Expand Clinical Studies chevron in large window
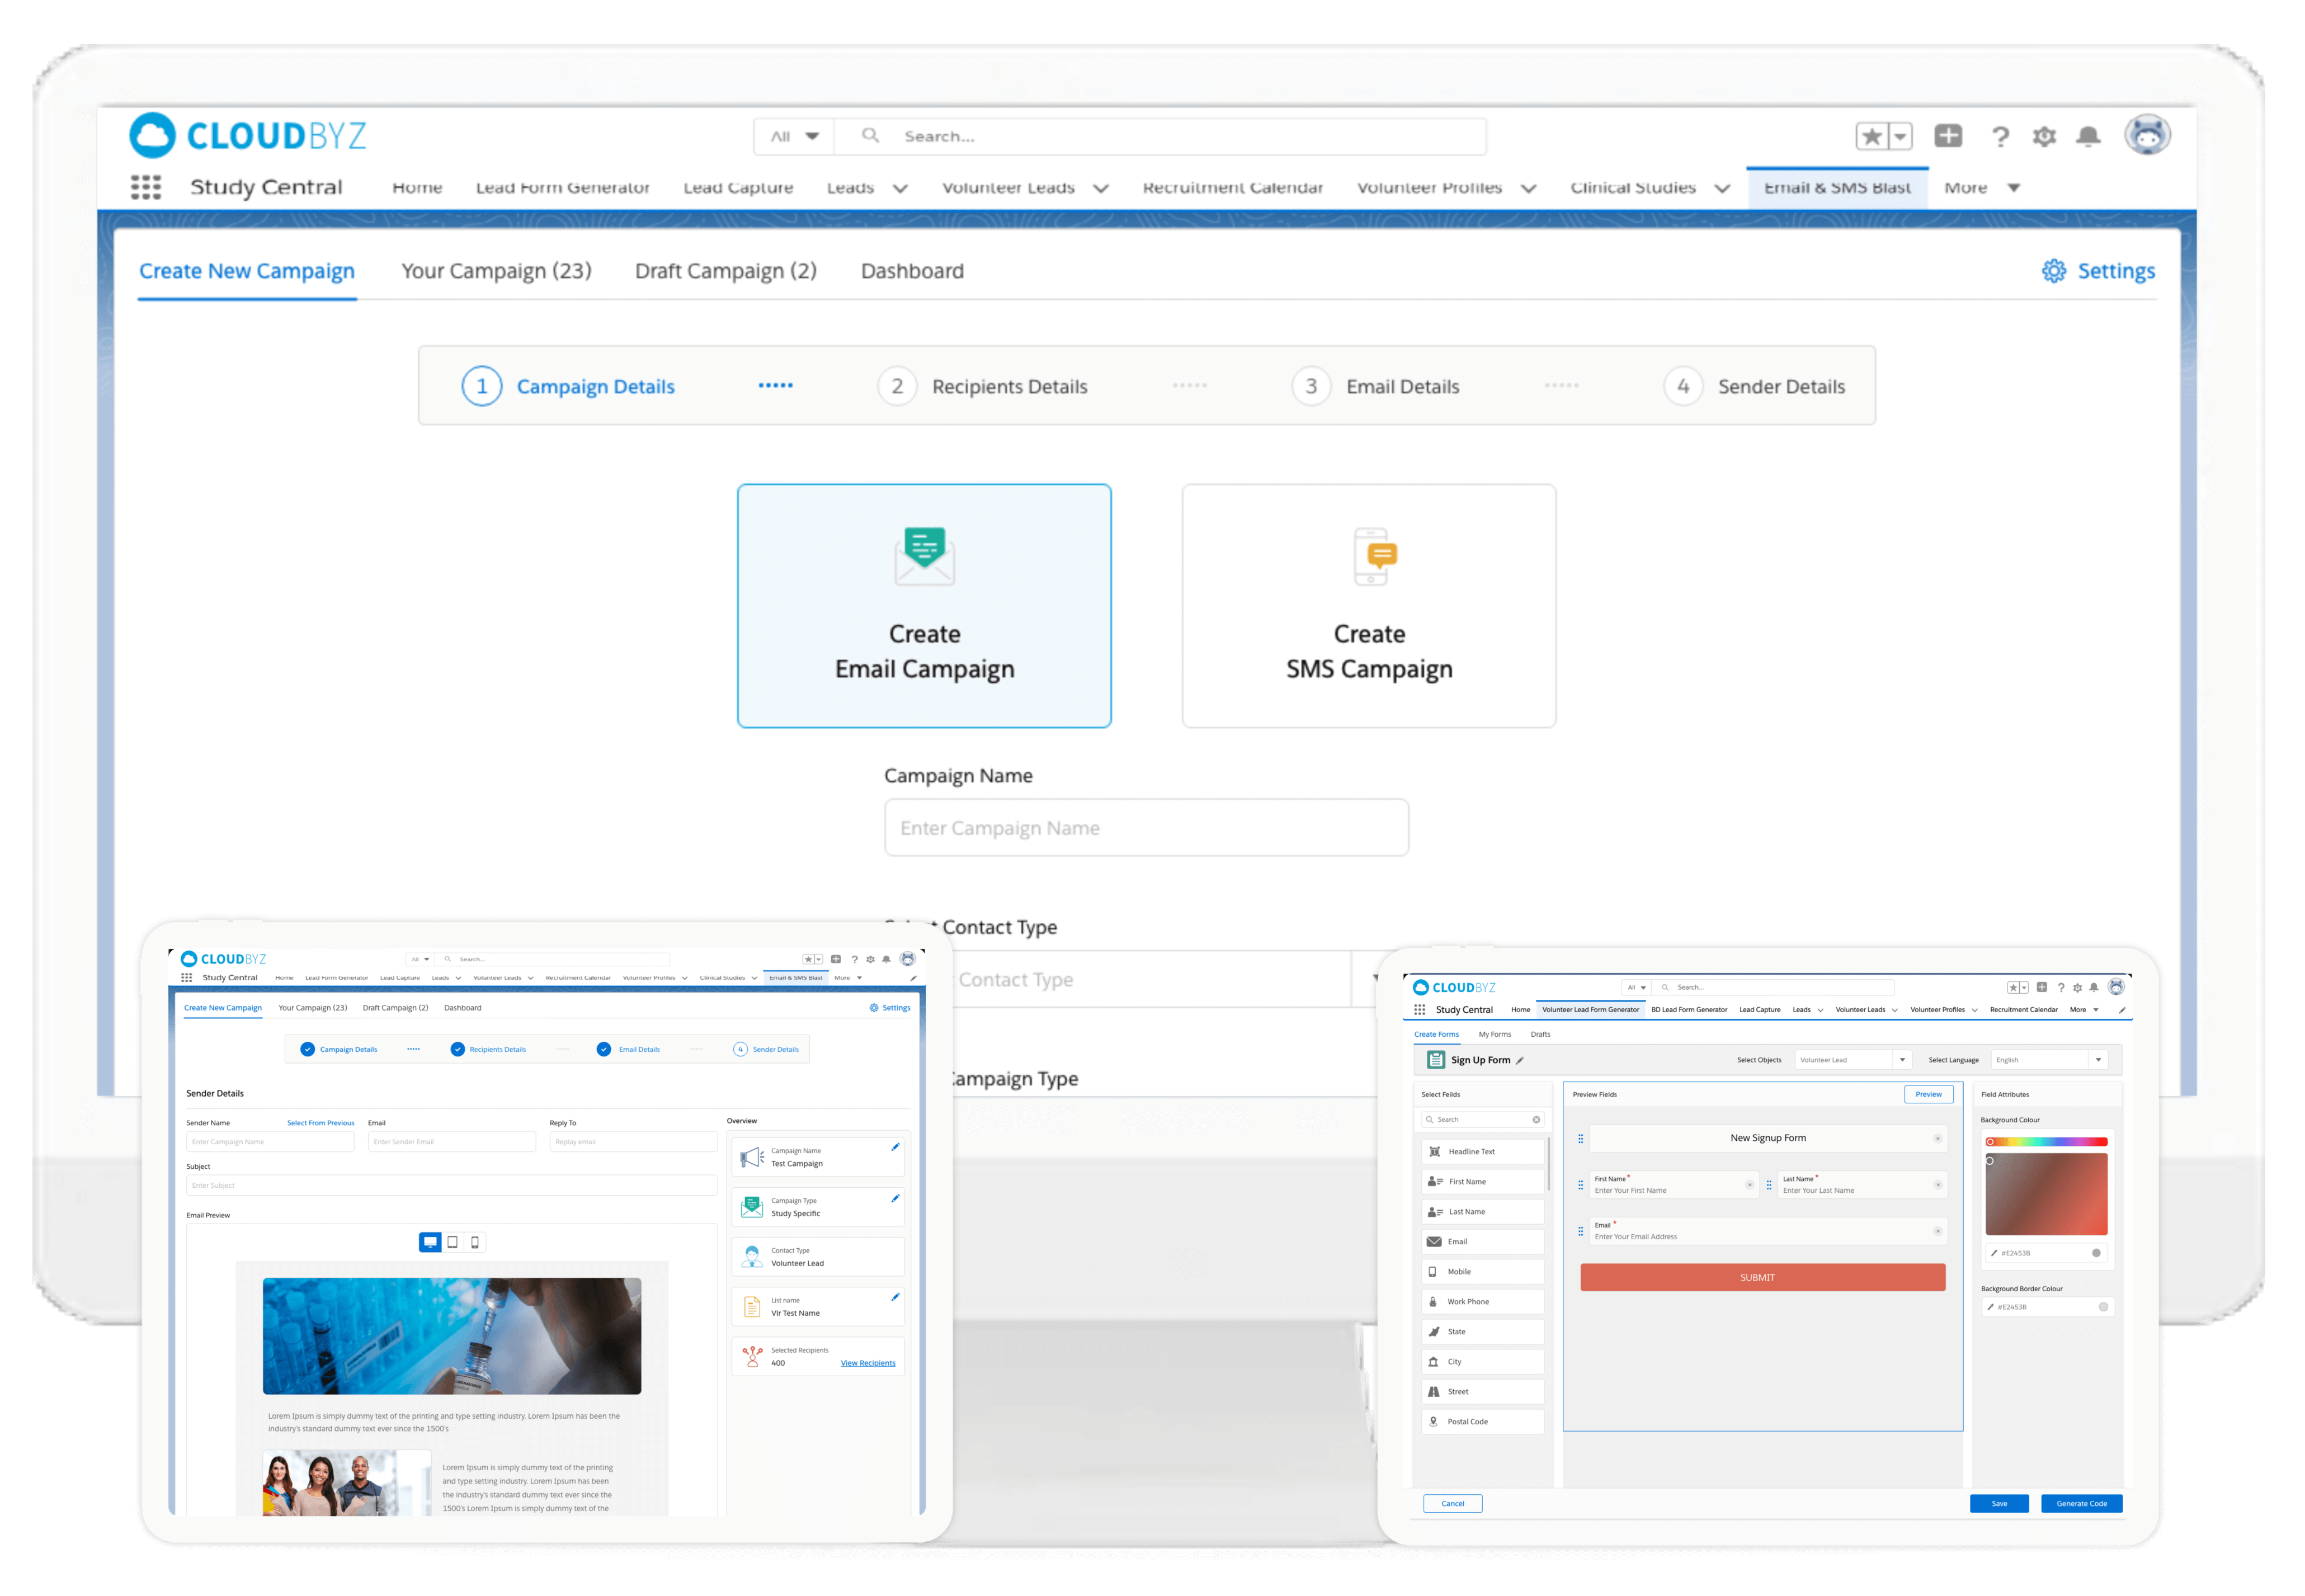This screenshot has width=2305, height=1596. [1722, 188]
